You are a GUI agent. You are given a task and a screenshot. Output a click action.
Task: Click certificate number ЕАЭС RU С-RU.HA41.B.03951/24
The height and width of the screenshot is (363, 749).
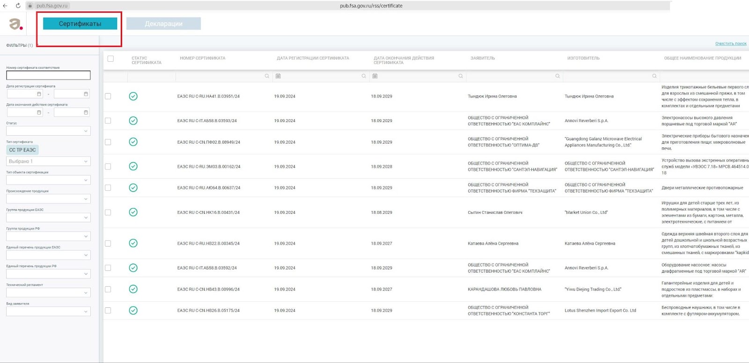(208, 96)
